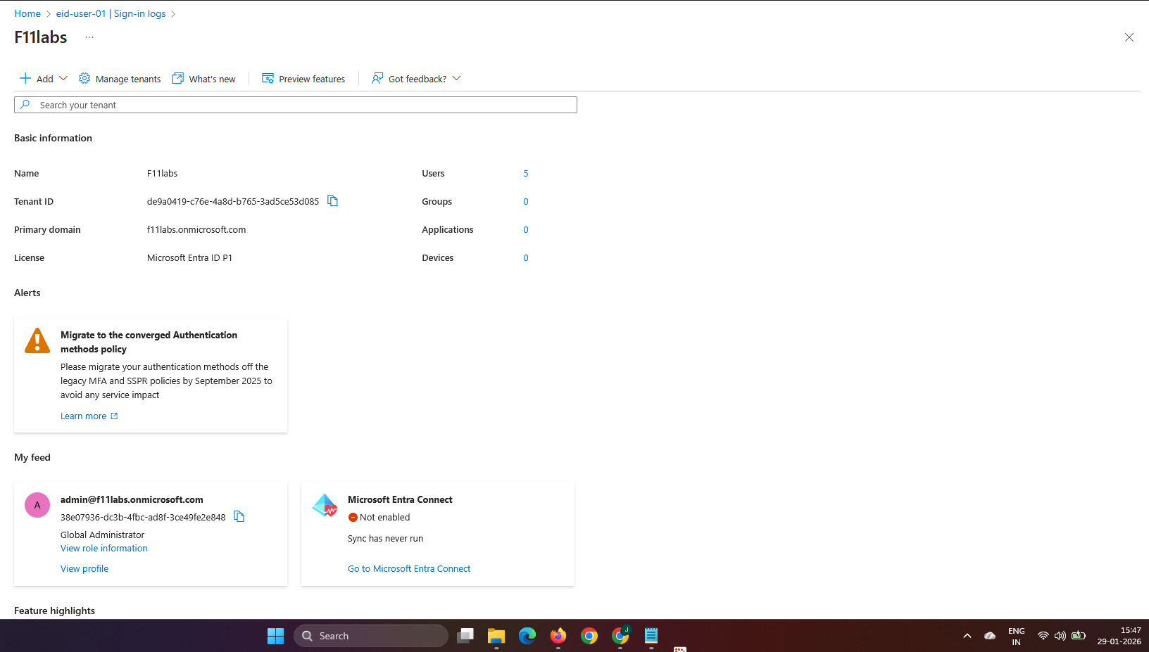
Task: Expand the Add dropdown
Action: click(63, 79)
